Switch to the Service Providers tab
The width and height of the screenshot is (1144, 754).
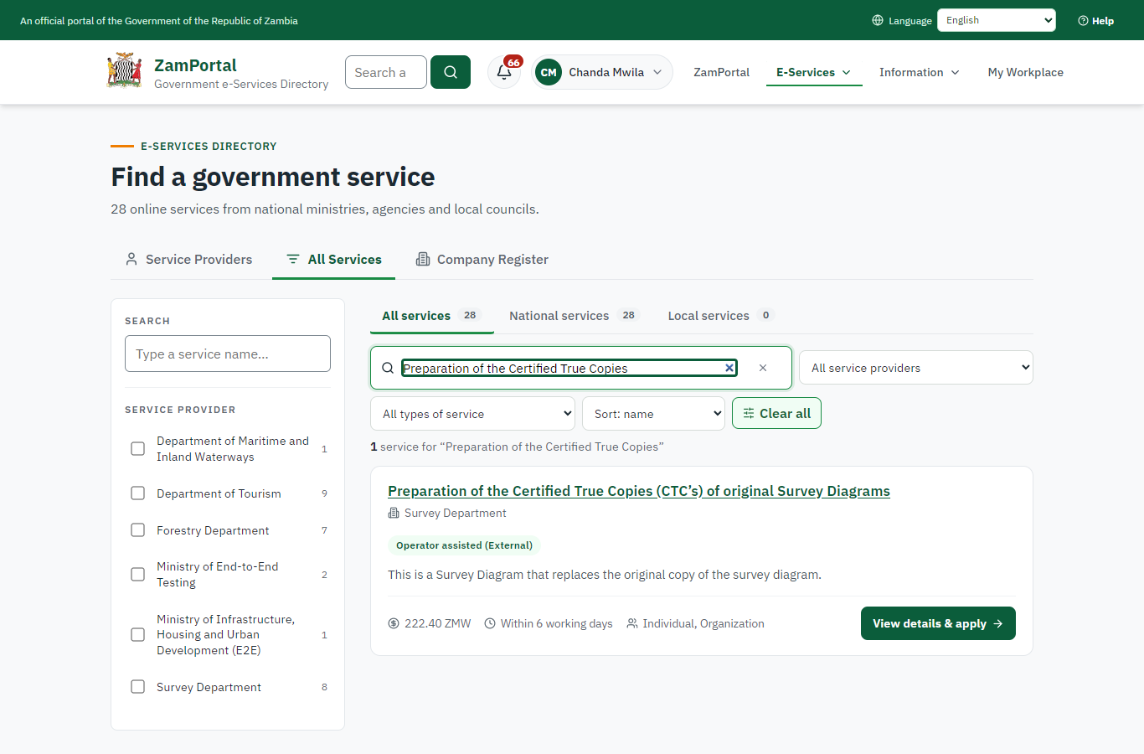(x=188, y=260)
